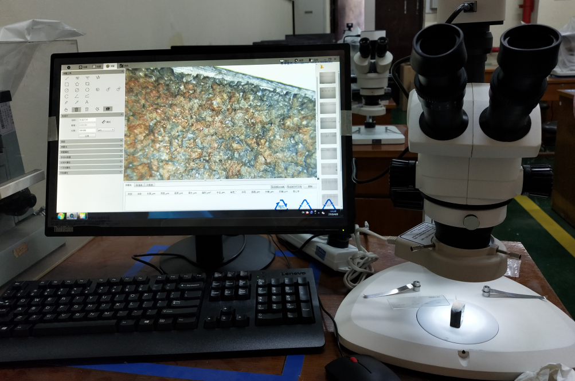Select the plain circle tool
The image size is (575, 381).
[x=87, y=90]
